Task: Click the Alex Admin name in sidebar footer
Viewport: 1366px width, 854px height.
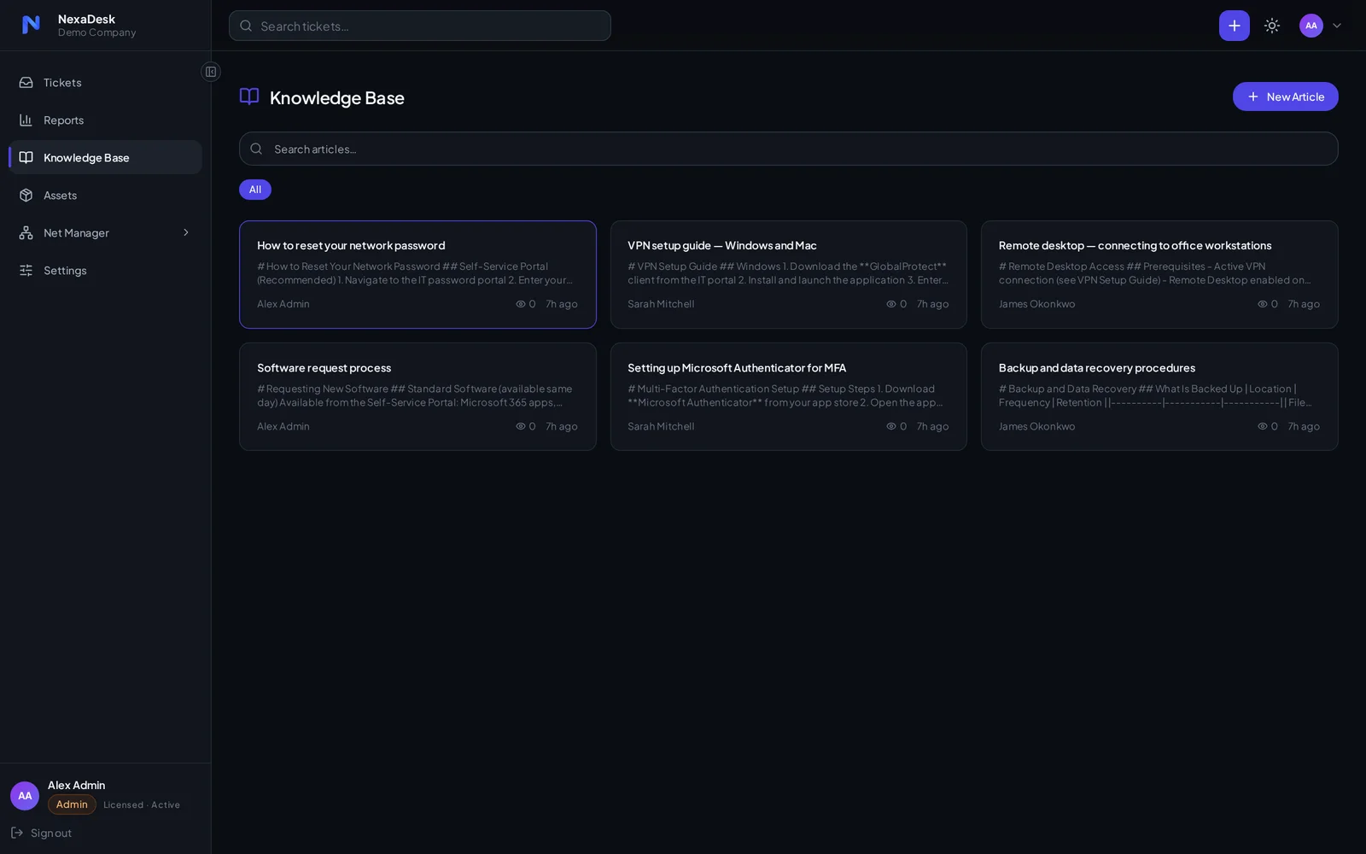Action: coord(77,785)
